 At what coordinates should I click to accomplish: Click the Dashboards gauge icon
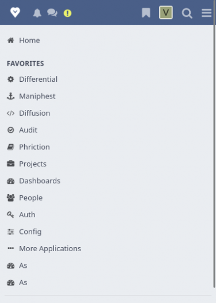pyautogui.click(x=10, y=181)
